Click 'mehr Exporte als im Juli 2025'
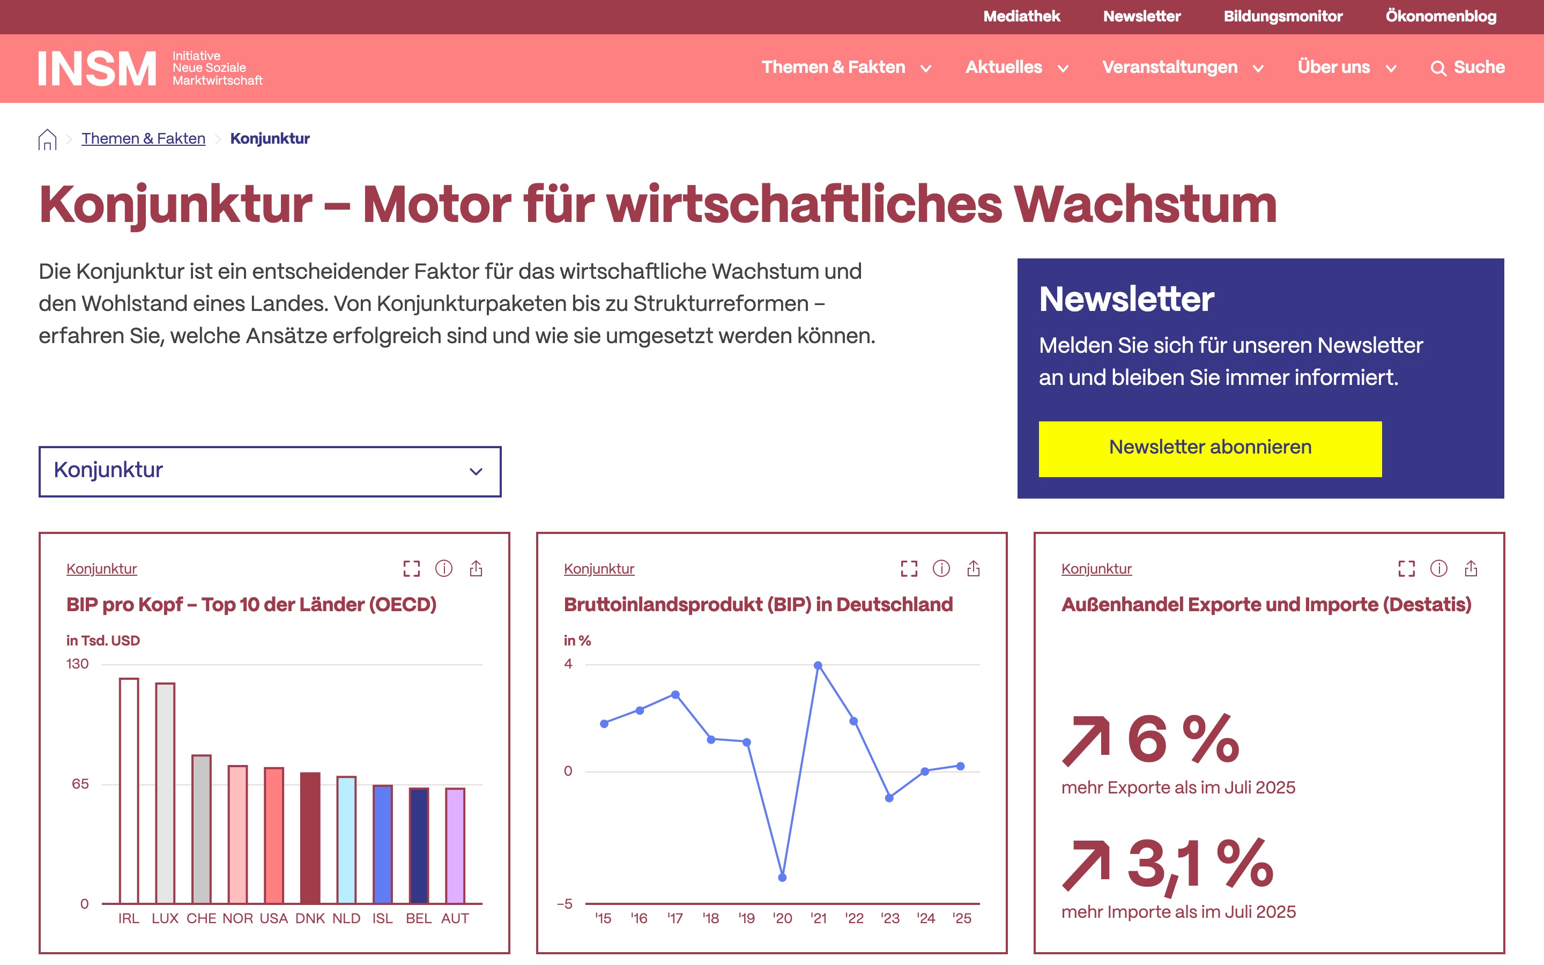Image resolution: width=1544 pixels, height=965 pixels. tap(1178, 788)
